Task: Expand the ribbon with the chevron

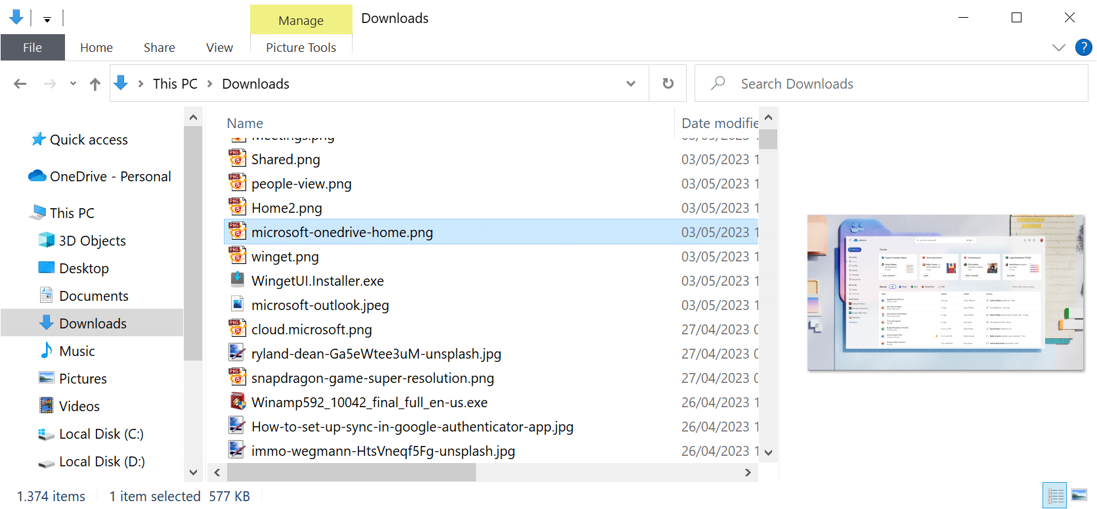Action: [x=1058, y=47]
